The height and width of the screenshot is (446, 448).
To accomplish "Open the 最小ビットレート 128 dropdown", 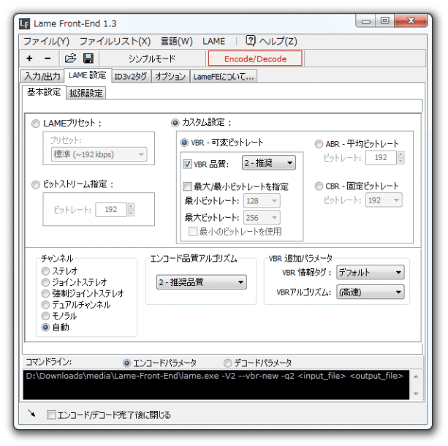I will click(262, 200).
